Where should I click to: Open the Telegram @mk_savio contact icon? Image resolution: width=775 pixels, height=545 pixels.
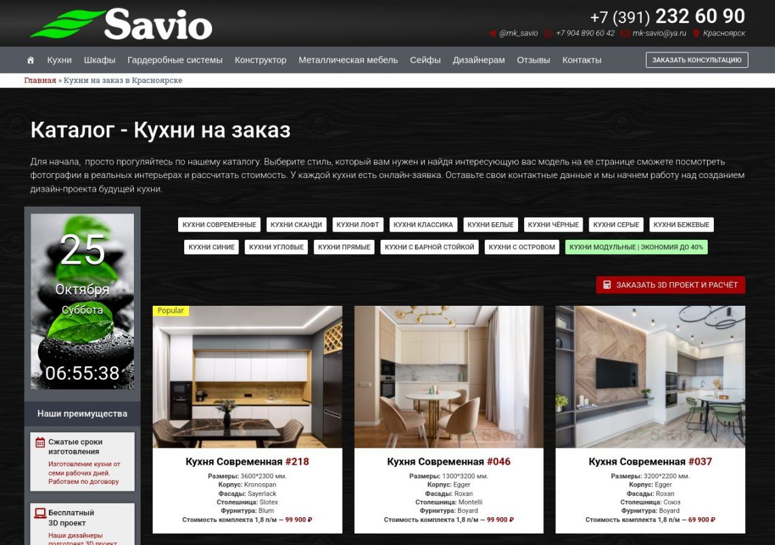point(492,33)
